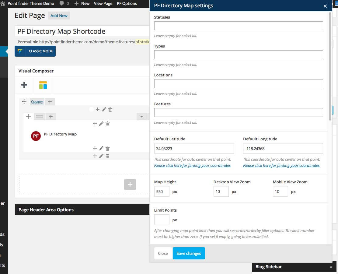The width and height of the screenshot is (338, 274).
Task: Open the comments bubble in admin bar
Action: [62, 4]
